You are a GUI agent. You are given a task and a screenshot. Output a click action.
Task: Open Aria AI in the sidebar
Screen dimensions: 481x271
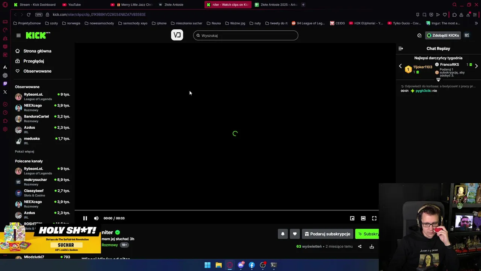(x=5, y=67)
